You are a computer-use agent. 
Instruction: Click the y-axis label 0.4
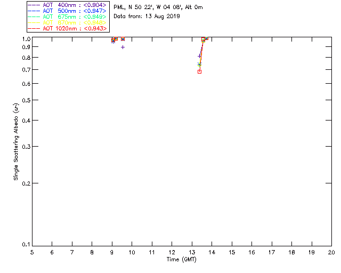[x=26, y=121]
